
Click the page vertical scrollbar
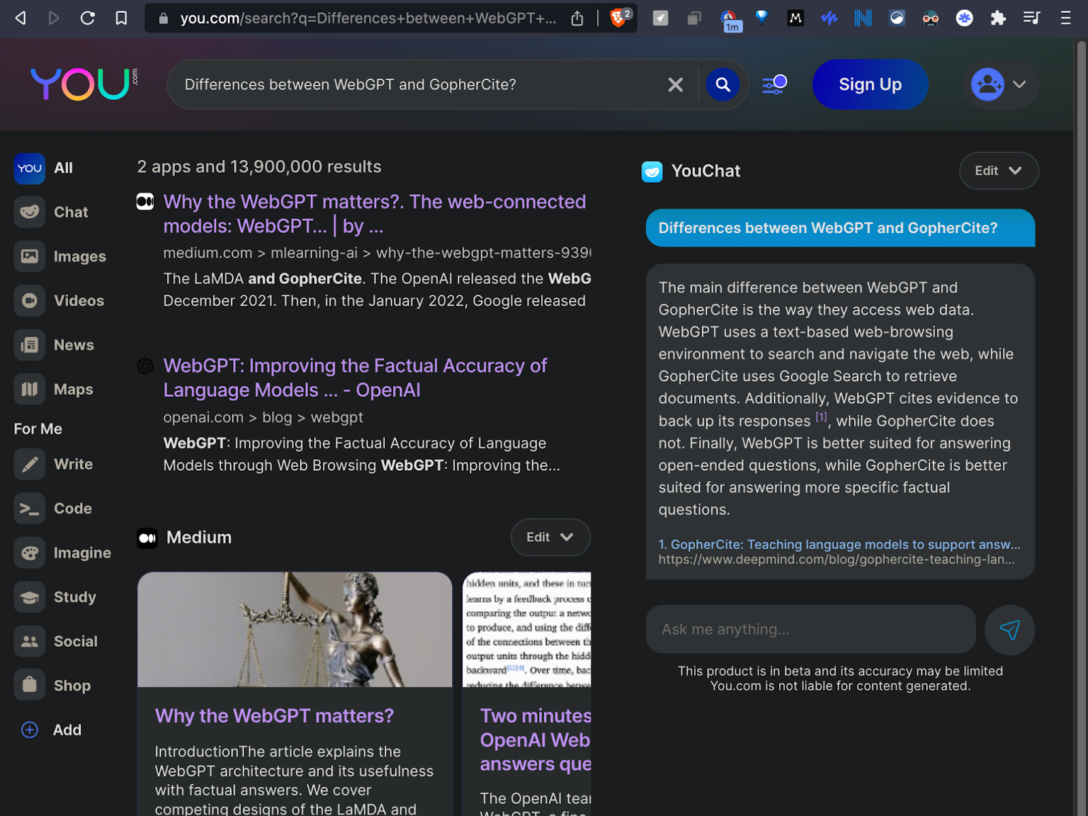click(1081, 428)
